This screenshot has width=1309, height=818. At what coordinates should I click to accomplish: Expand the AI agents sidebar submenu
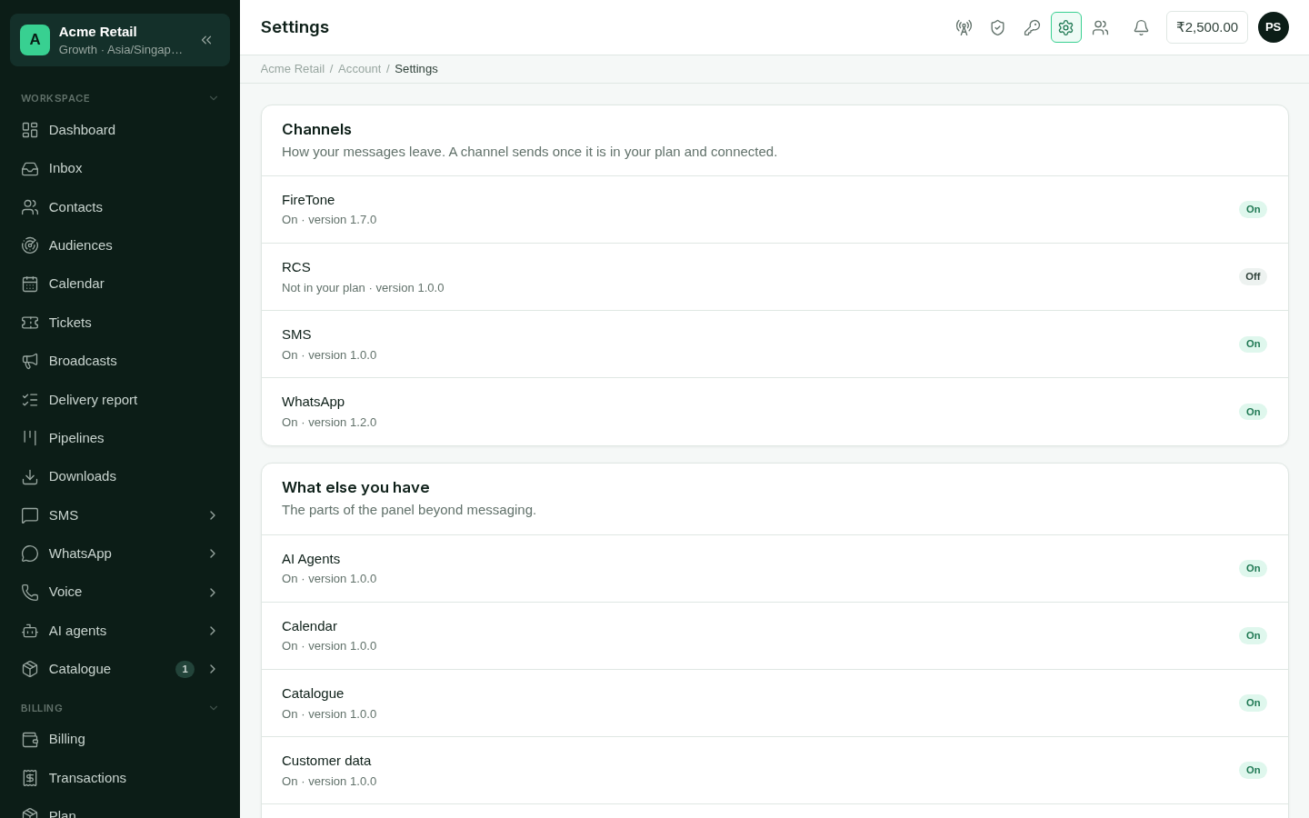click(213, 631)
